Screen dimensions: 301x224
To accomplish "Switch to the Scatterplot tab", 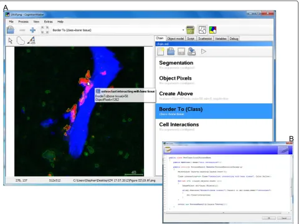I will [x=205, y=39].
